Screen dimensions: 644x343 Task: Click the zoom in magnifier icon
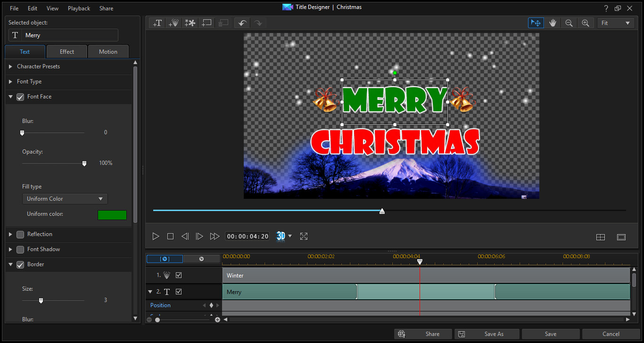(x=586, y=23)
